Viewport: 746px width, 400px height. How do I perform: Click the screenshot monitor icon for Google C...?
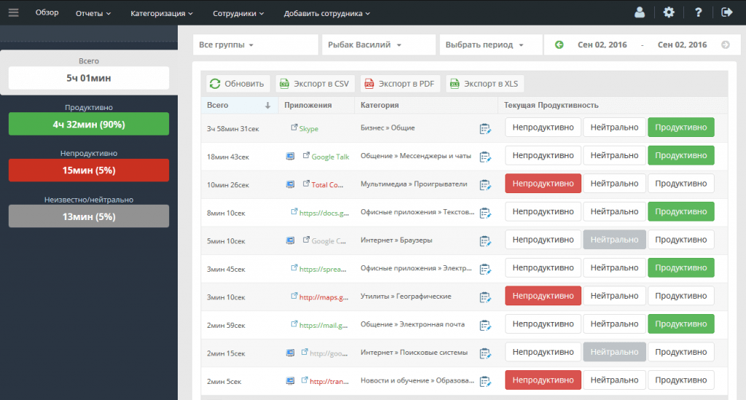click(x=290, y=240)
